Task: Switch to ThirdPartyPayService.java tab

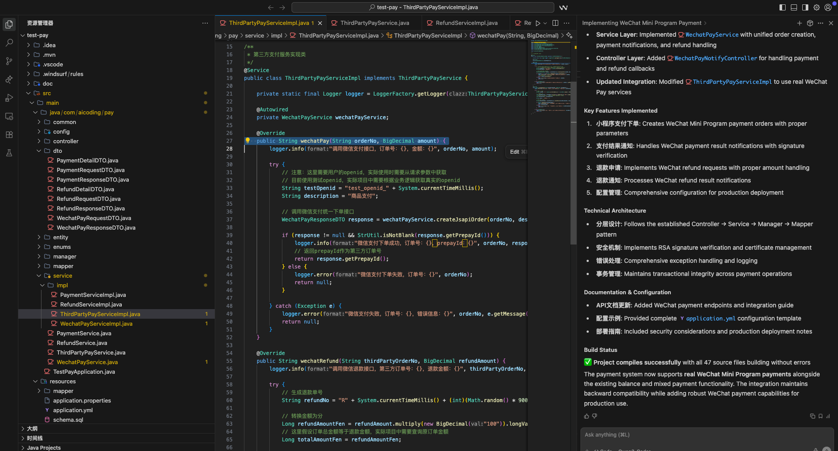Action: 374,23
